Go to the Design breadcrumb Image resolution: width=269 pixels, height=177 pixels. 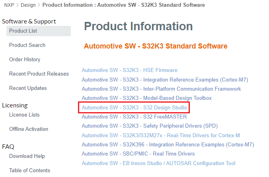click(27, 5)
